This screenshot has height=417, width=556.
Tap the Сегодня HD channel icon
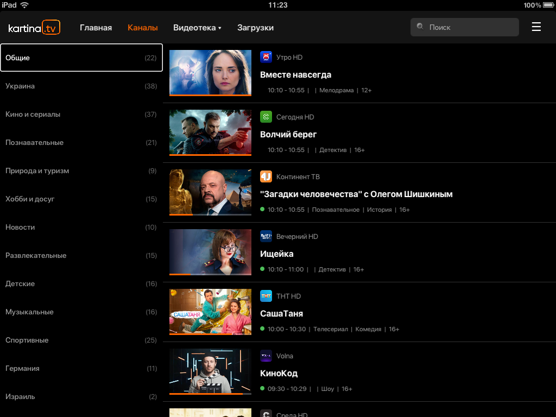[266, 117]
